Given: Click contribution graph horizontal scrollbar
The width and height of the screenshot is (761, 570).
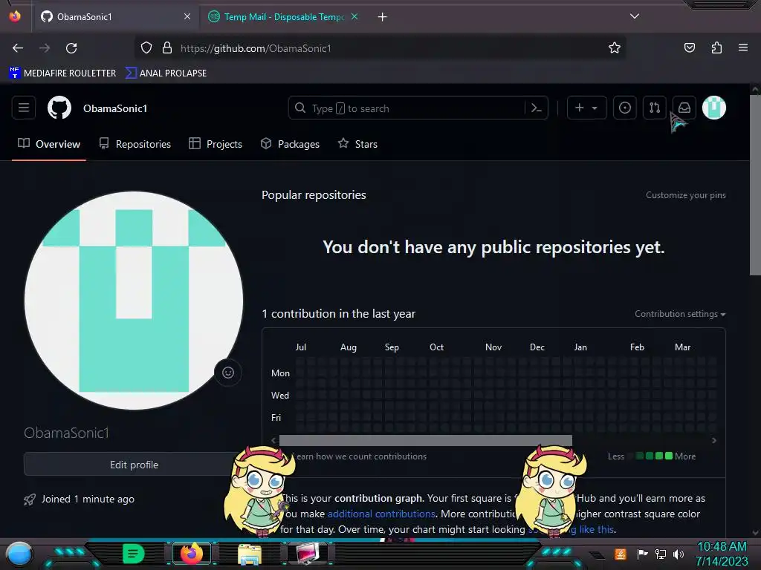Looking at the screenshot, I should (426, 440).
